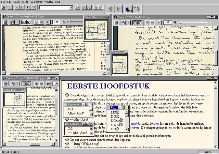219x154 pixels.
Task: Click circle marker before '— Aho! Aho!' line
Action: coord(67,119)
